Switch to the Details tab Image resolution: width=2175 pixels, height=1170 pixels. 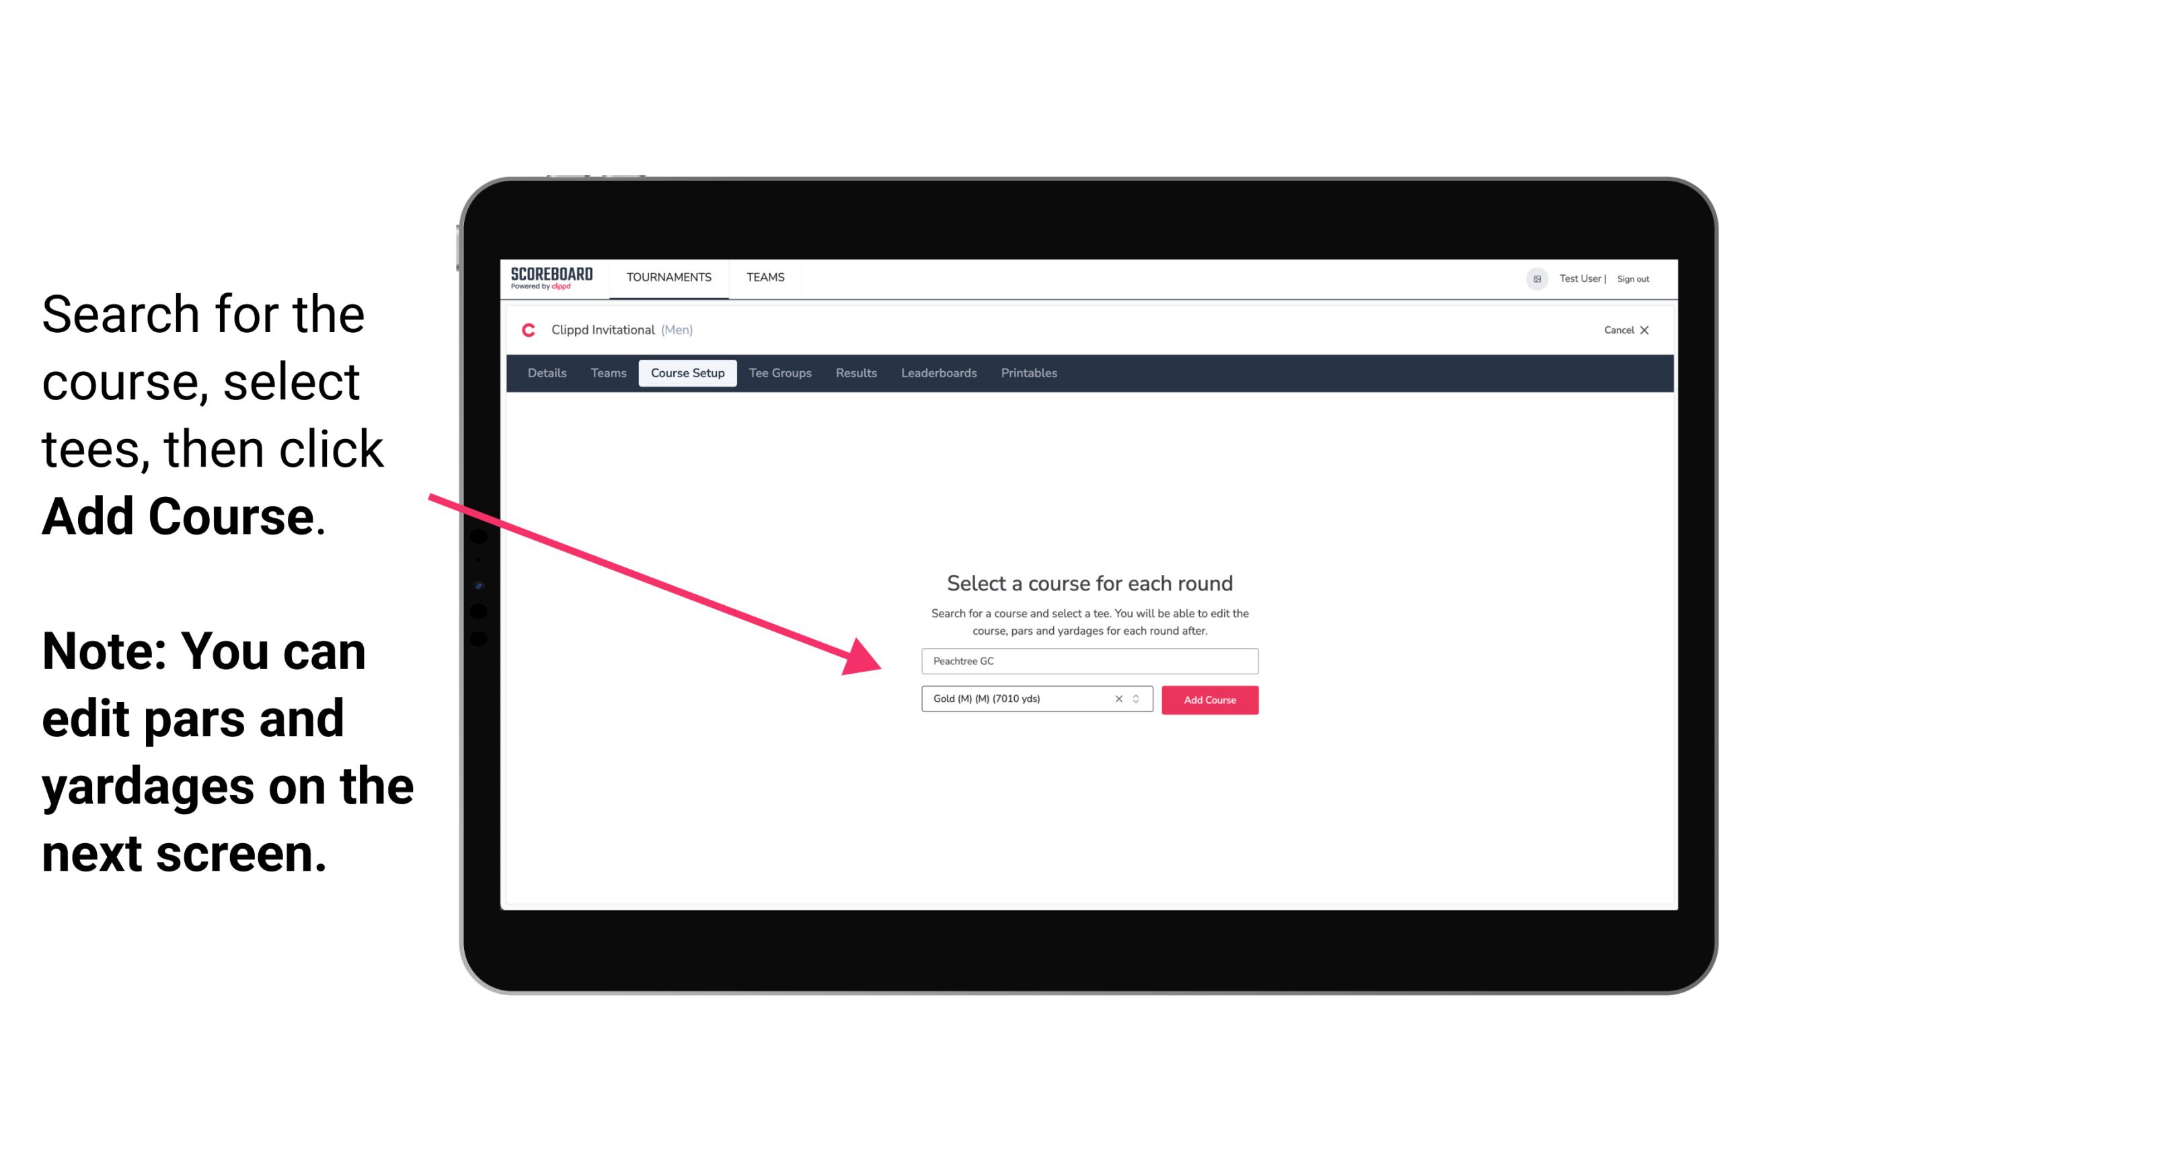[x=546, y=373]
